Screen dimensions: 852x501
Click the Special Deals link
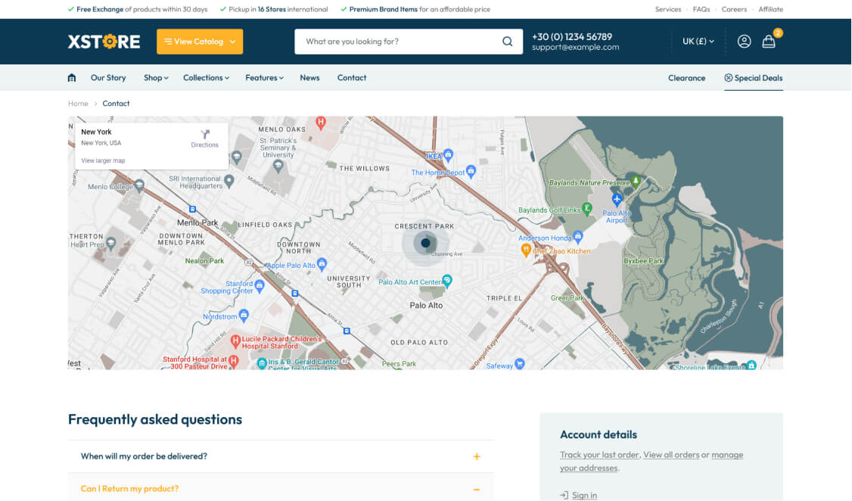click(x=753, y=78)
